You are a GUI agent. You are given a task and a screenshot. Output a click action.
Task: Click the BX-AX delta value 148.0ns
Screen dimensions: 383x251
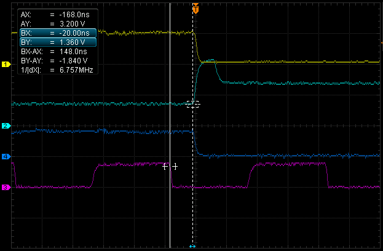click(73, 52)
